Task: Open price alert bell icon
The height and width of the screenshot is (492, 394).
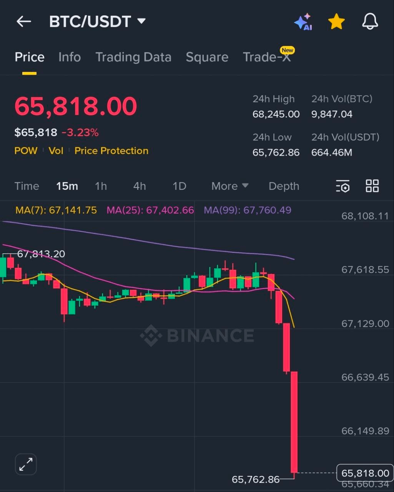Action: tap(370, 22)
